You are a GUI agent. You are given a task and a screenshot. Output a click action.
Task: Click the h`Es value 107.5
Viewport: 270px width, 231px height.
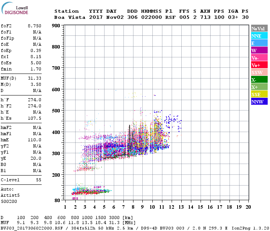(x=34, y=119)
